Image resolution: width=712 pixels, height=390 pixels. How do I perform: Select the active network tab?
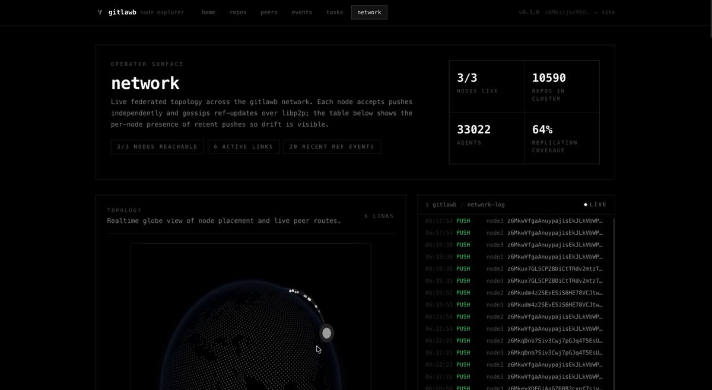[369, 12]
